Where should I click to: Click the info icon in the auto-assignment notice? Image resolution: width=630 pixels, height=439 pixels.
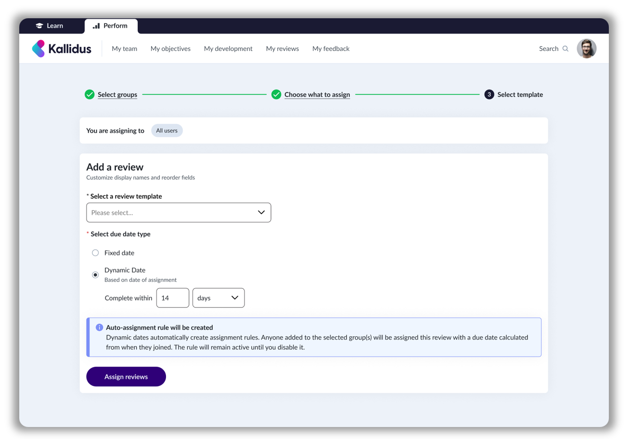pyautogui.click(x=100, y=328)
